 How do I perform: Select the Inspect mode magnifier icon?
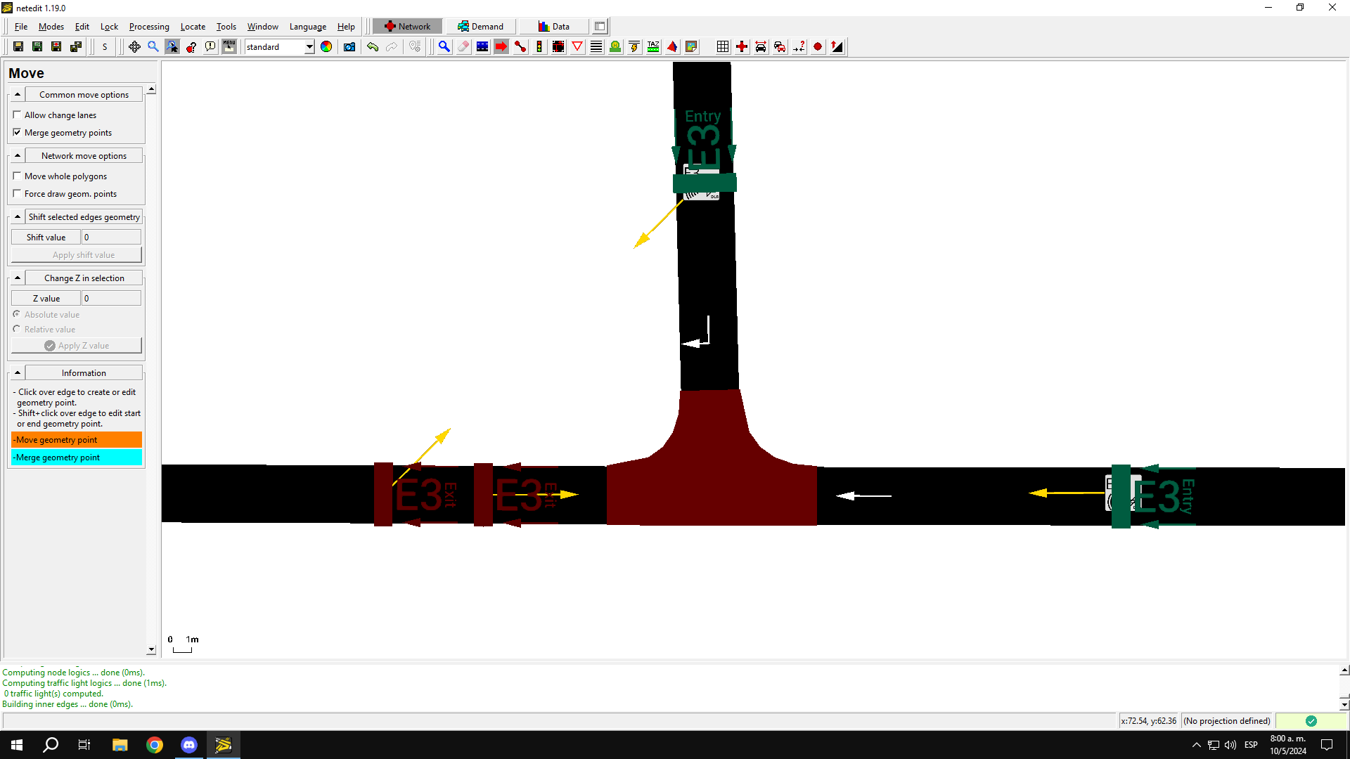444,46
